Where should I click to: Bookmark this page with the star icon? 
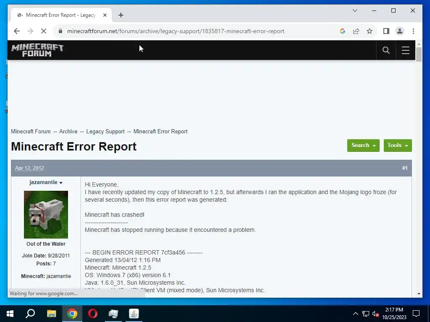[x=370, y=31]
